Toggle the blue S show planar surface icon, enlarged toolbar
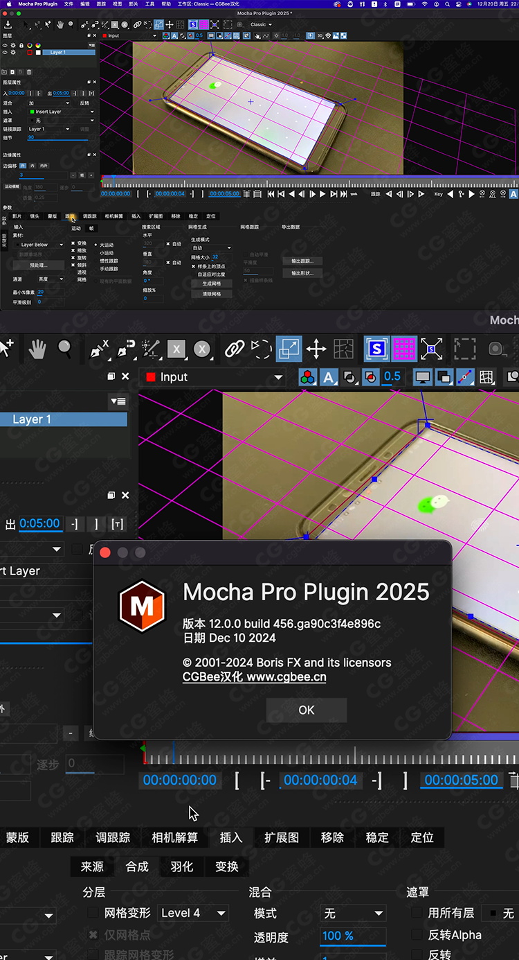Image resolution: width=519 pixels, height=960 pixels. [376, 349]
